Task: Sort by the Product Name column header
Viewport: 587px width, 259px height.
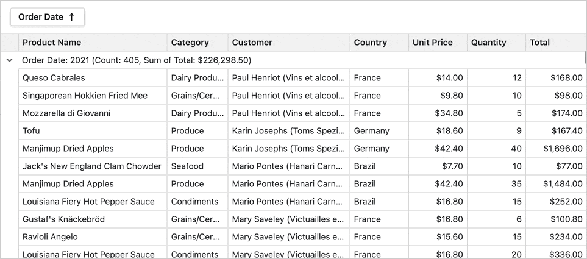Action: (x=52, y=43)
